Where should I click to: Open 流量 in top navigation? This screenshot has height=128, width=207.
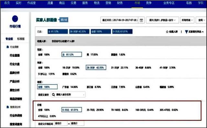pos(50,3)
